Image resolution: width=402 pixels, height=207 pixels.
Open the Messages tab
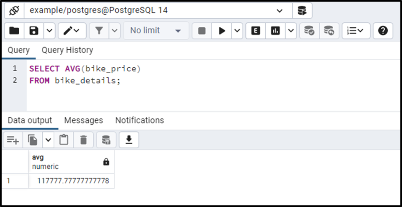click(x=83, y=120)
